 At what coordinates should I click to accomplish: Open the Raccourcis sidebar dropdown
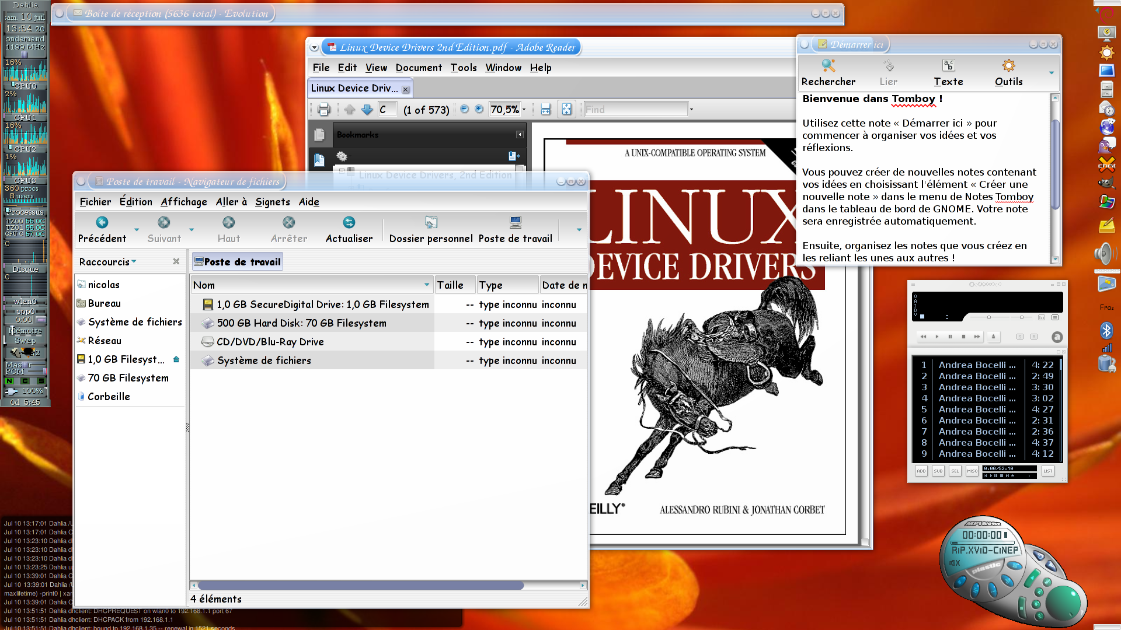[x=108, y=262]
